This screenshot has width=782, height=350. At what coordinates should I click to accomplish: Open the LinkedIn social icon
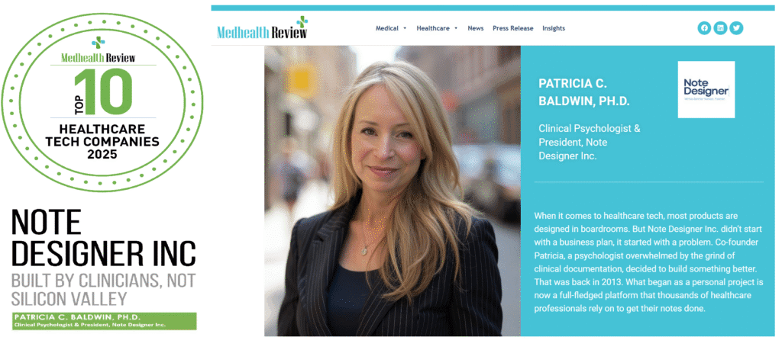[720, 28]
